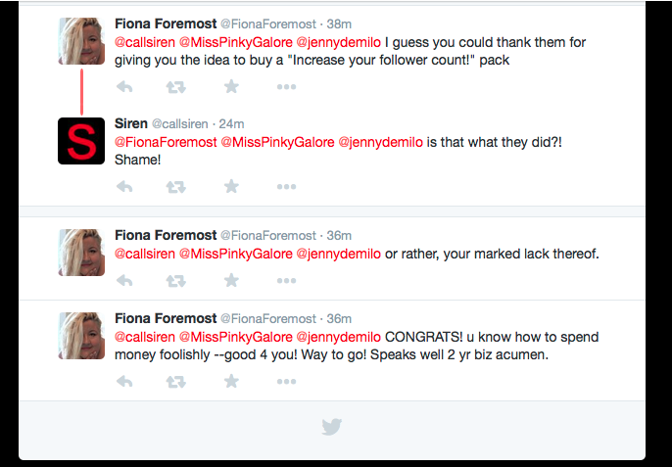Star the 'marked lack thereof' tweet
The width and height of the screenshot is (672, 467).
[x=231, y=281]
